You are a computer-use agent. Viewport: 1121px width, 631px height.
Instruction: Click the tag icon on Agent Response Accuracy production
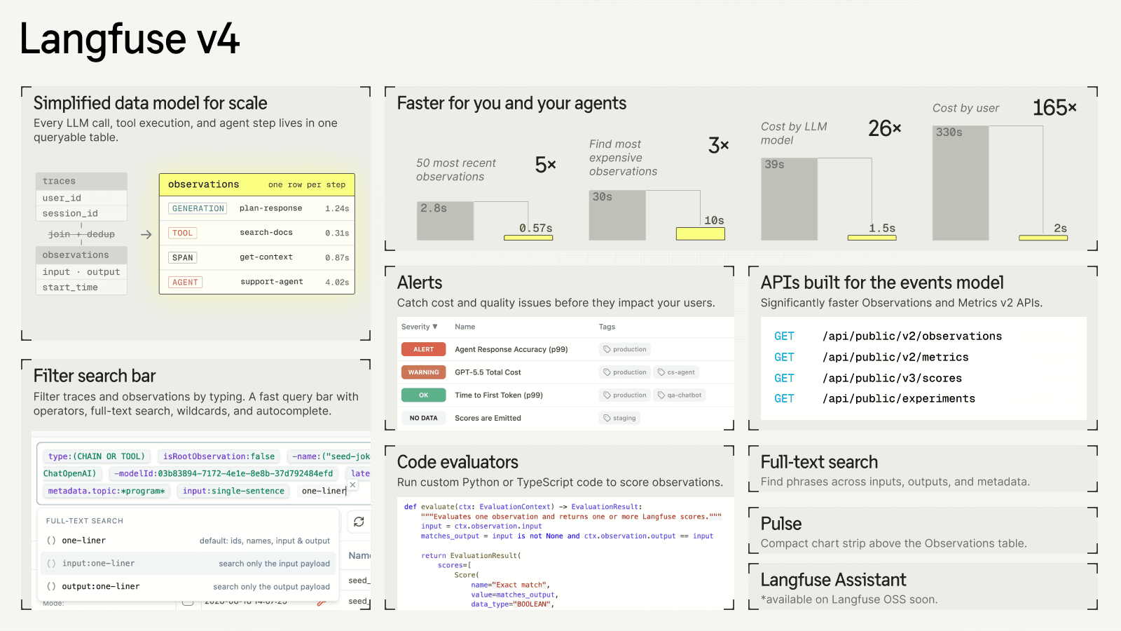607,349
